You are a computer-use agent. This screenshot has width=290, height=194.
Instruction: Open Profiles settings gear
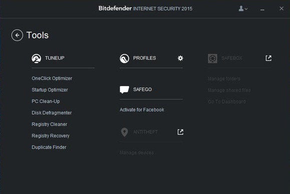coord(180,58)
